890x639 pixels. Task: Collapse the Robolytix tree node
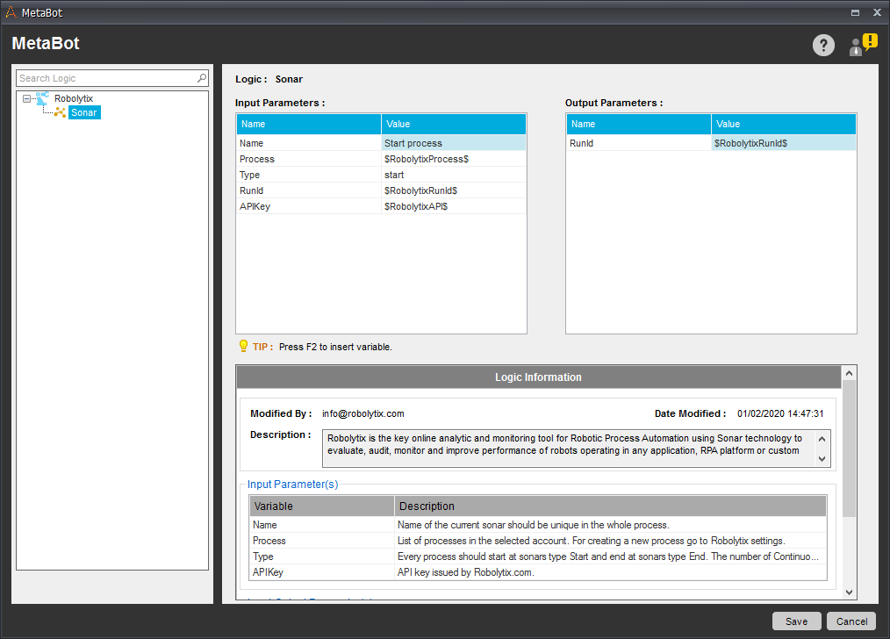[26, 98]
